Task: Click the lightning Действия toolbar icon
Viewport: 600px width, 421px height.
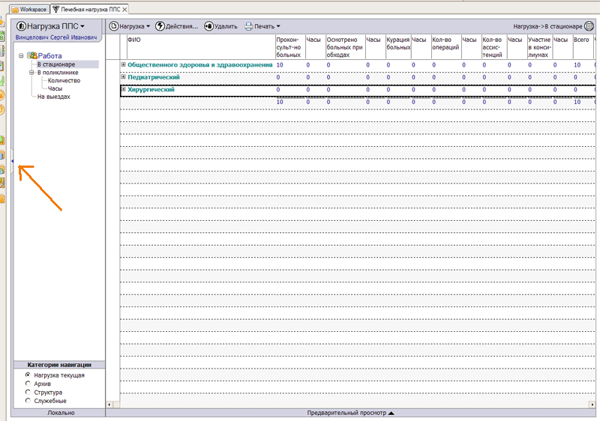Action: pos(160,26)
